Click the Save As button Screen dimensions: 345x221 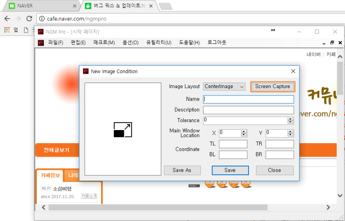point(182,170)
